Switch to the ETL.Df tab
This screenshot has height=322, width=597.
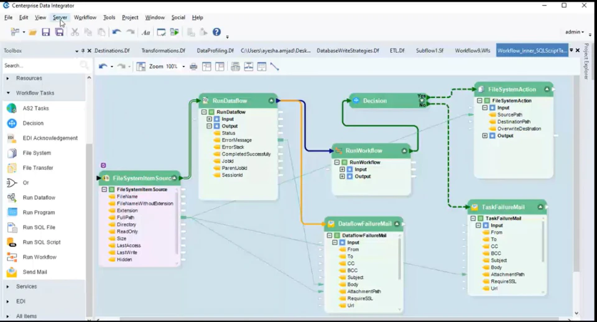click(x=397, y=50)
